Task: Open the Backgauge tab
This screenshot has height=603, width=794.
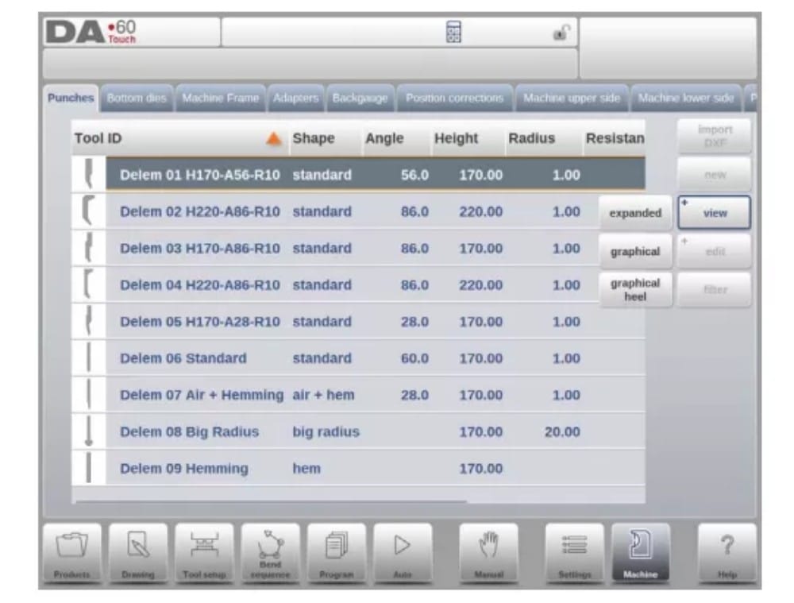Action: [360, 99]
